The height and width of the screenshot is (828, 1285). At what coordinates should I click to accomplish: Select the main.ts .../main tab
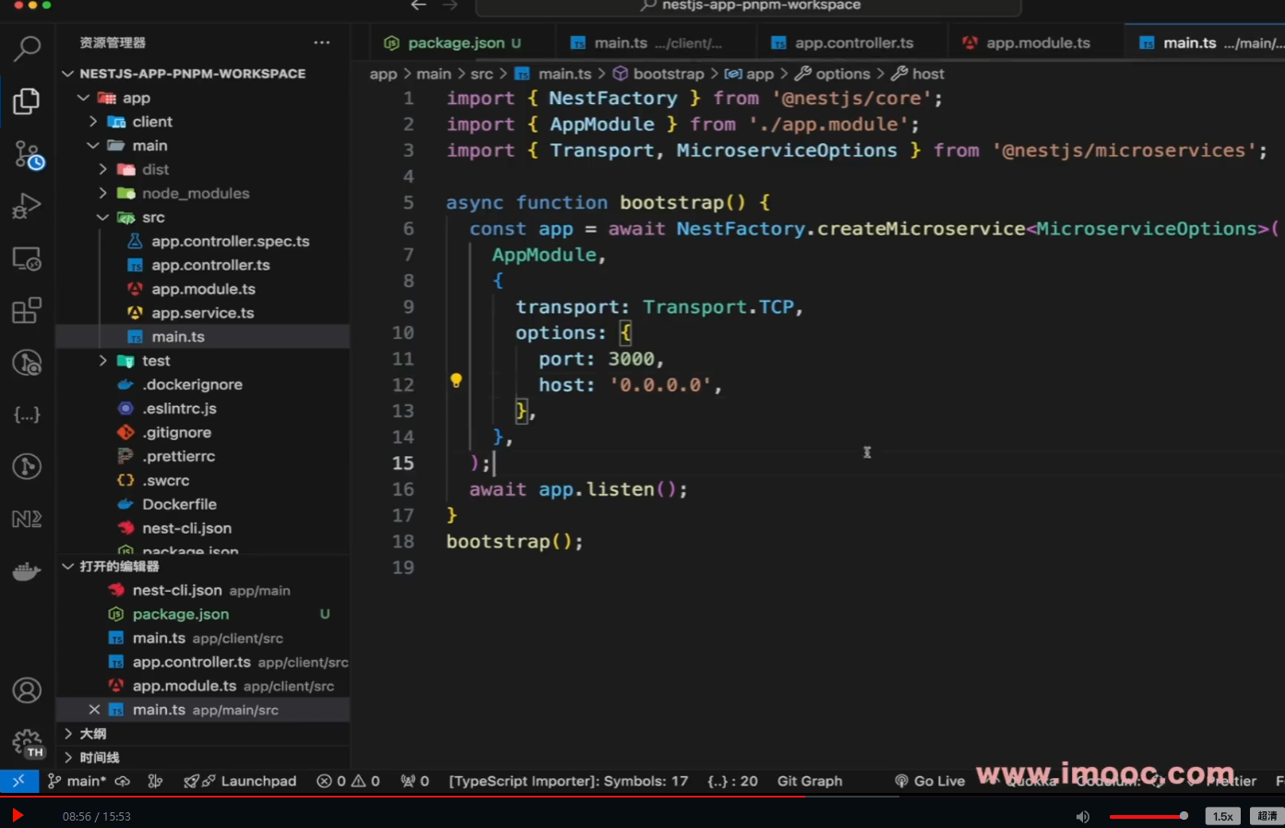(x=1205, y=42)
